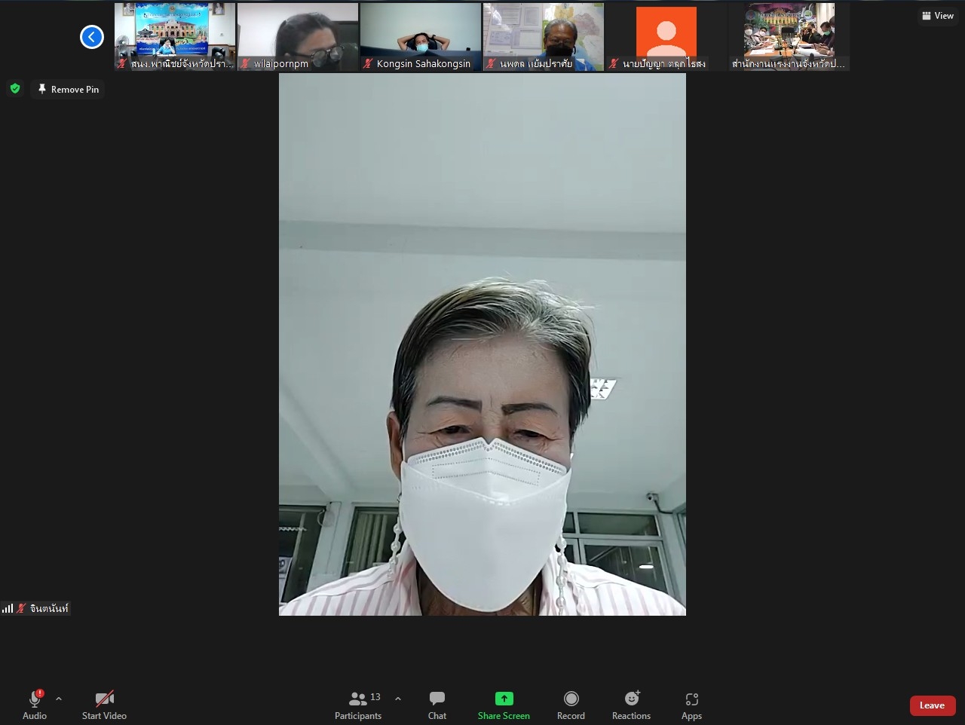The height and width of the screenshot is (725, 965).
Task: Open the View layout menu
Action: [x=938, y=16]
